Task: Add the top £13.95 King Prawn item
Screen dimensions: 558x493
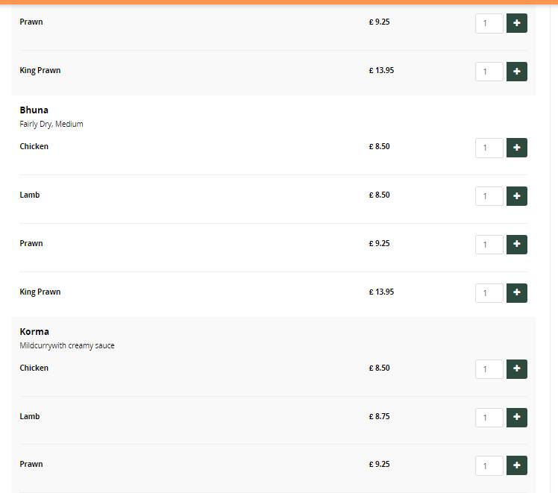Action: [x=517, y=72]
